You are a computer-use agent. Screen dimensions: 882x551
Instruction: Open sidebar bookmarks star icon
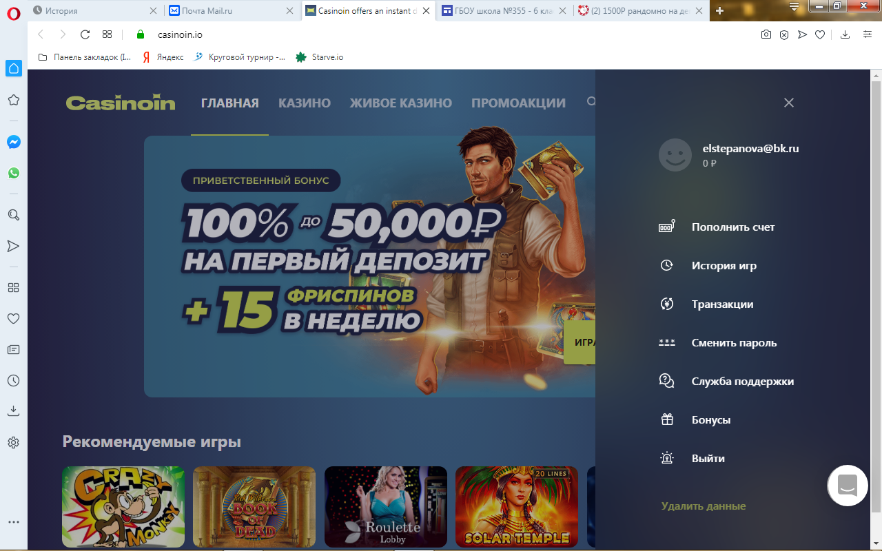pyautogui.click(x=13, y=100)
